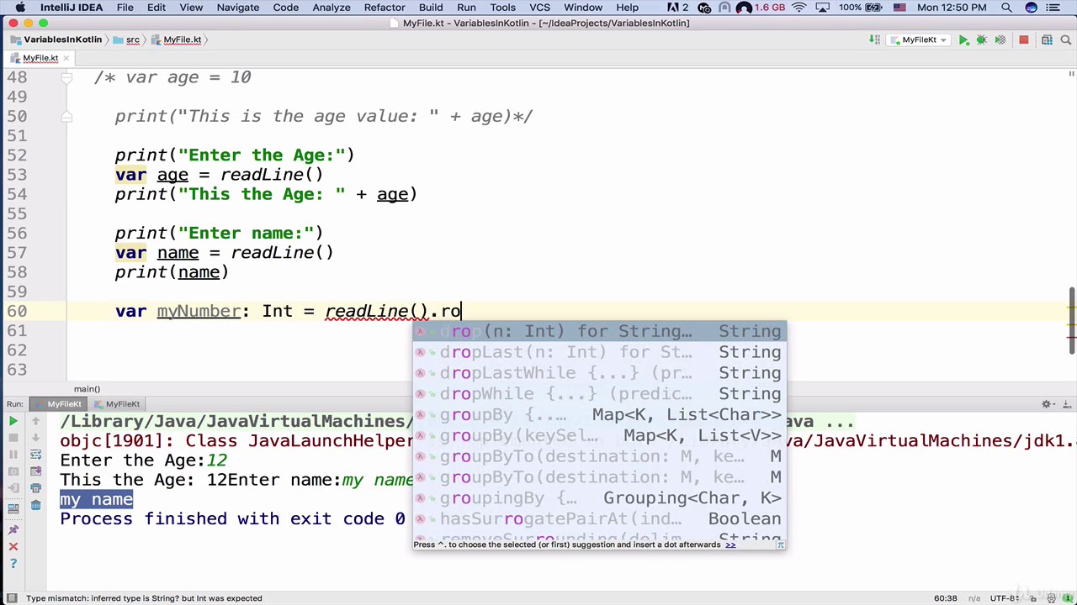Screen dimensions: 1077x605
Task: Click the restore layout icon in the Run panel
Action: click(x=13, y=508)
